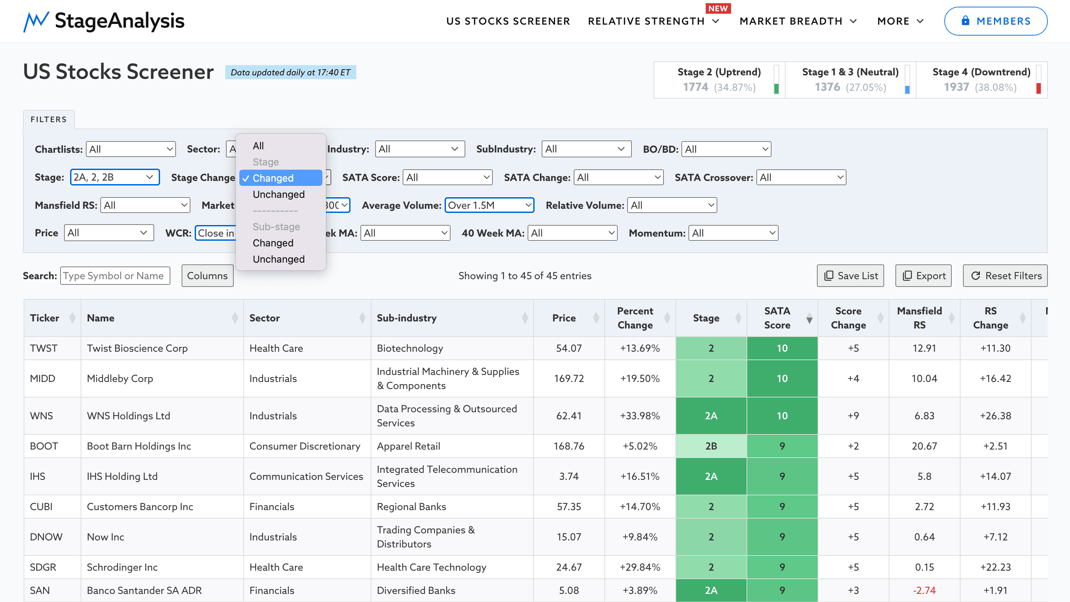Viewport: 1070px width, 602px height.
Task: Click IHS Holding Ltd name cell
Action: coord(162,476)
